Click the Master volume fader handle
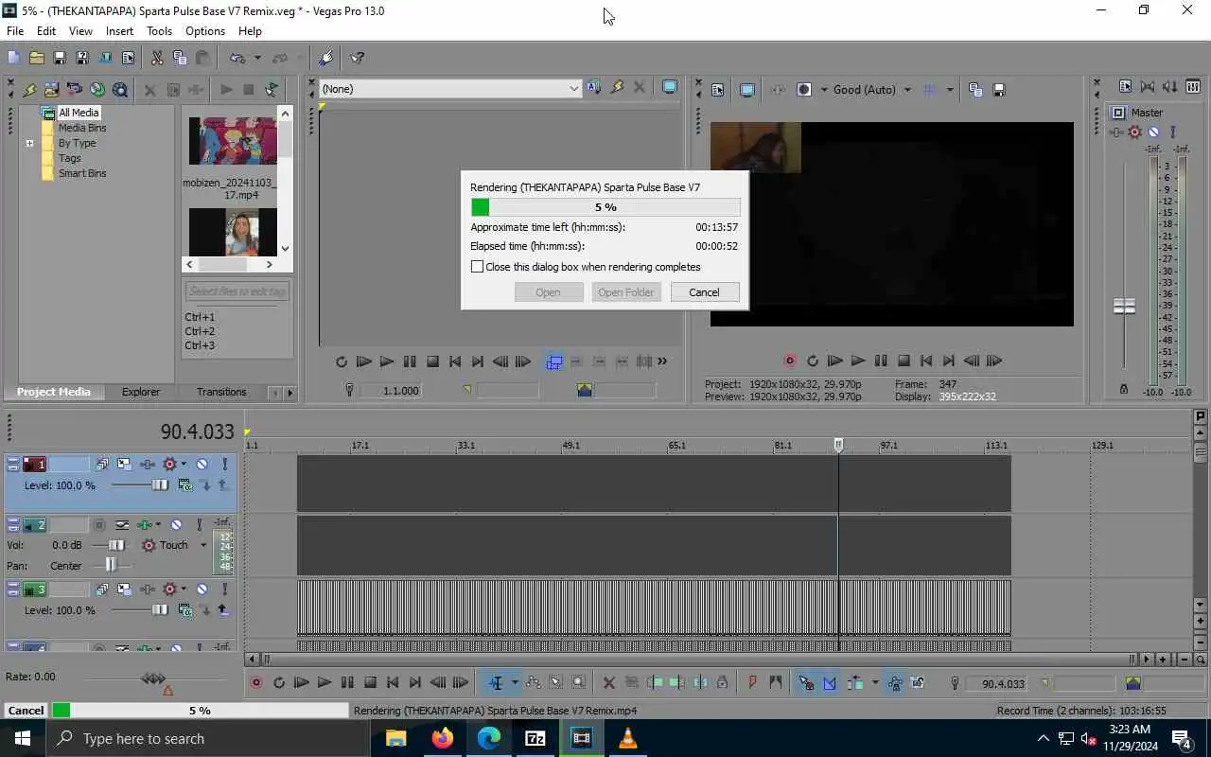 pyautogui.click(x=1124, y=306)
